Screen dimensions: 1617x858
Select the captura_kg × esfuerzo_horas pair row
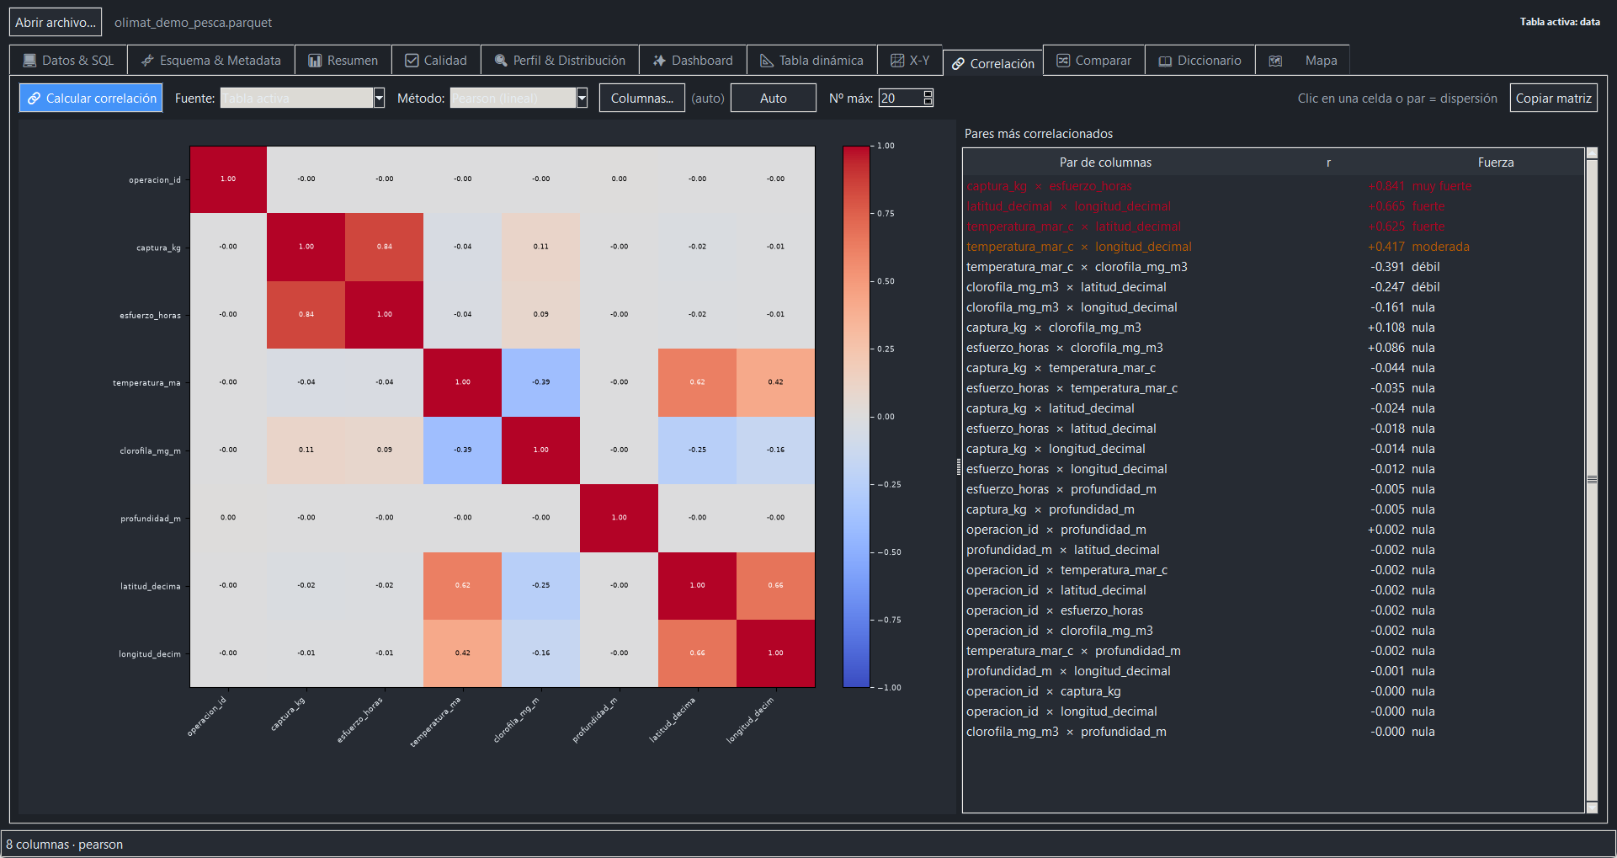tap(1274, 186)
